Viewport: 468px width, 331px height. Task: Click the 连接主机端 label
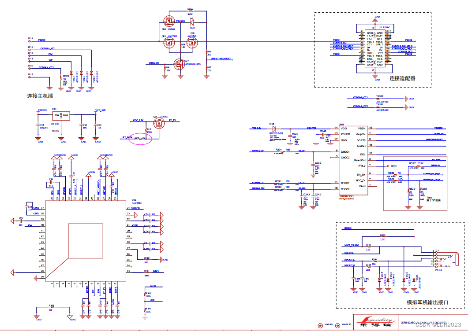(40, 96)
